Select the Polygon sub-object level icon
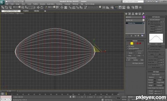 coord(137,43)
